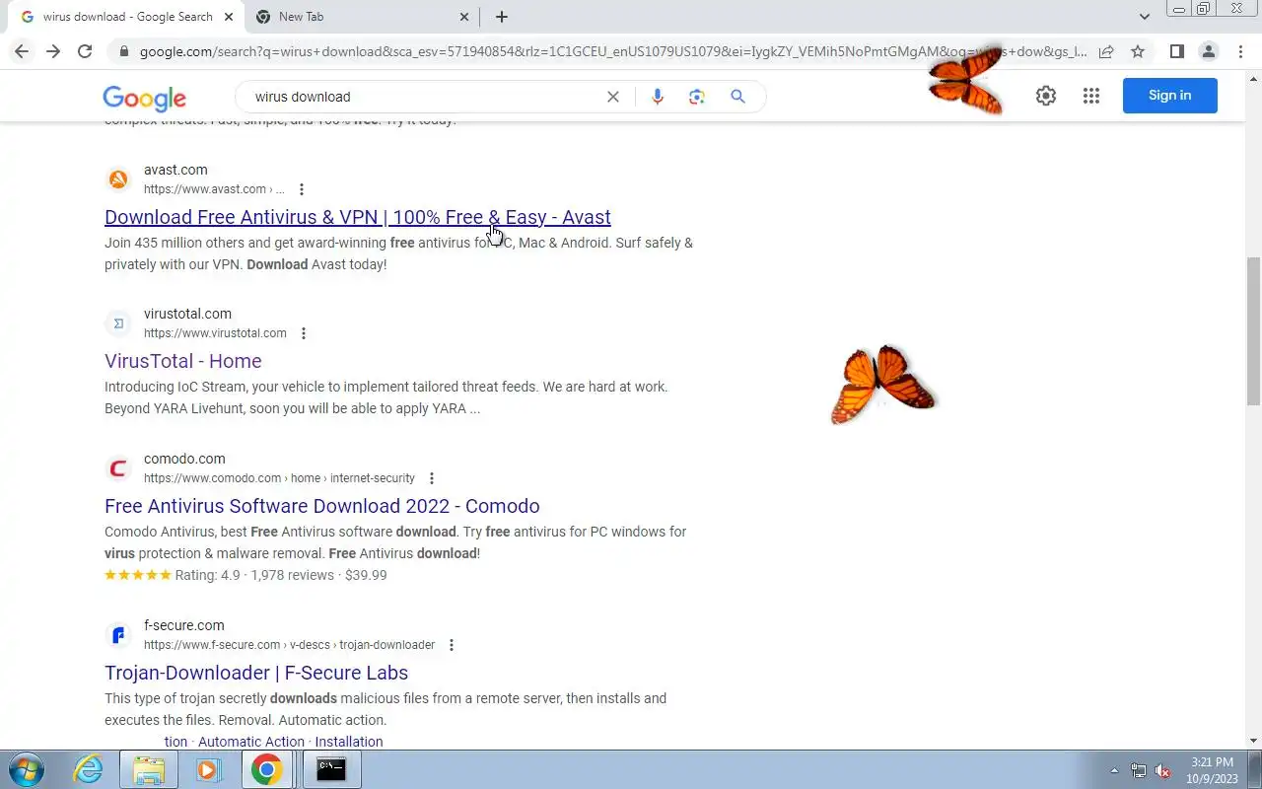Image resolution: width=1262 pixels, height=789 pixels.
Task: Open Google quick settings gear
Action: [1046, 96]
